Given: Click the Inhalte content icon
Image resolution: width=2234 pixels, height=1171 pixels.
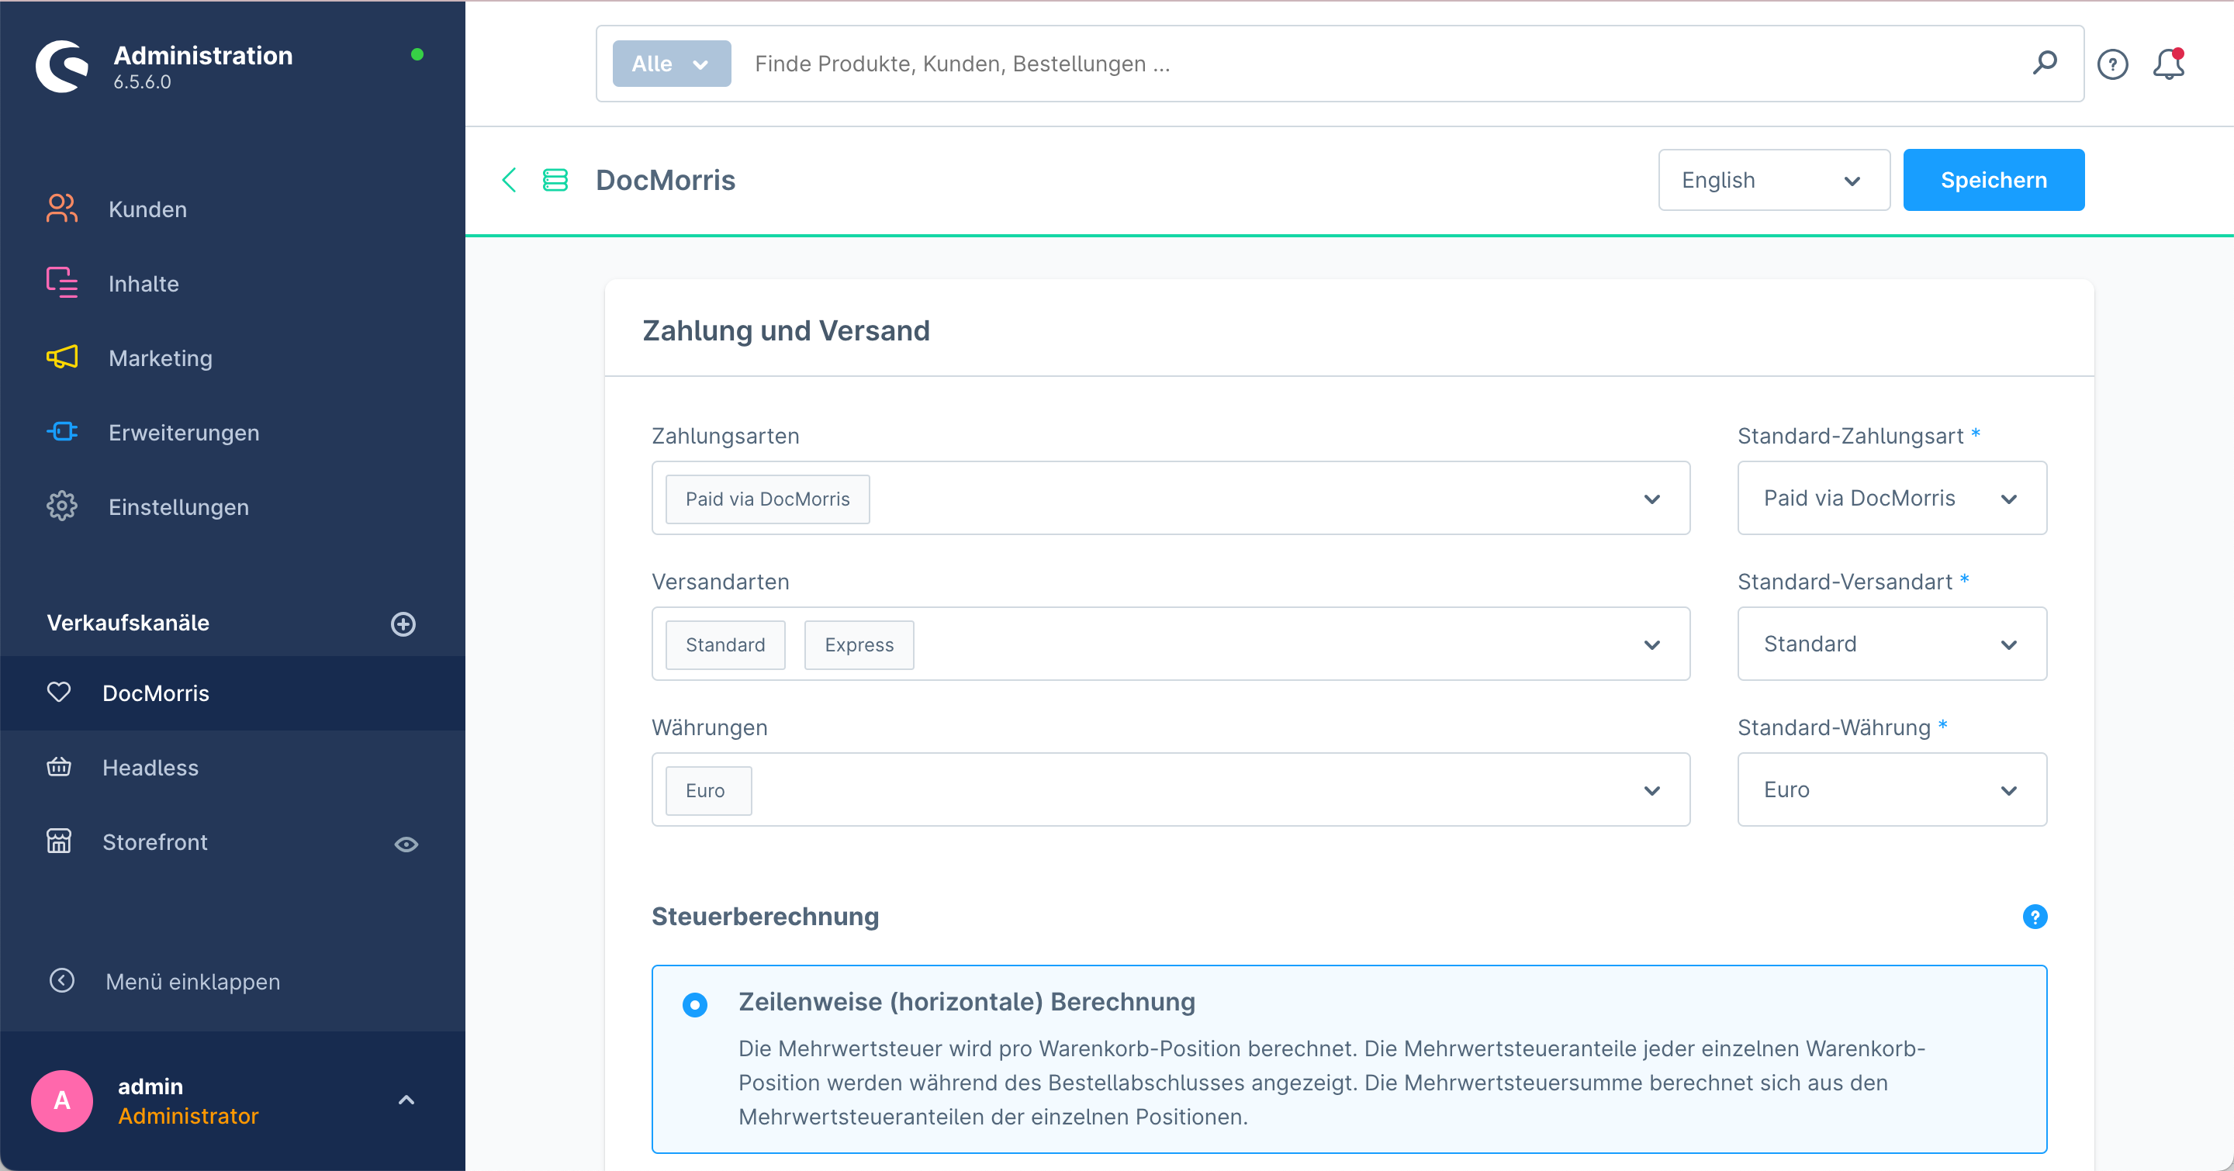Looking at the screenshot, I should (x=61, y=283).
